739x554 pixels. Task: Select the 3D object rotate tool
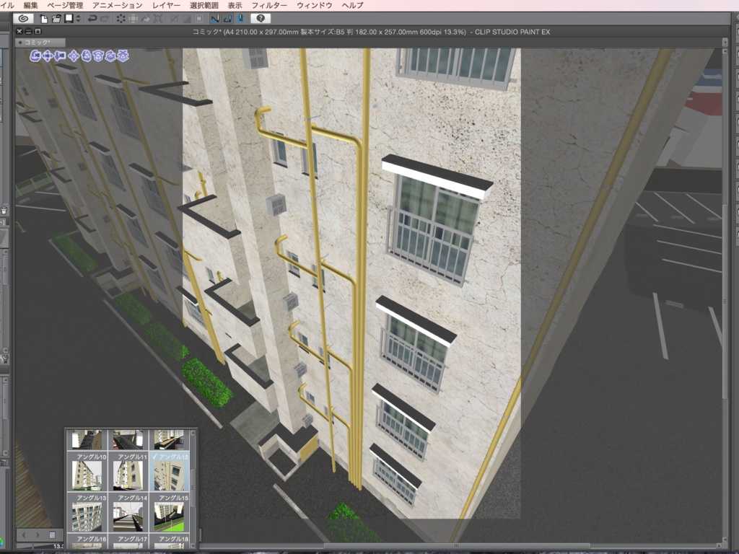click(98, 56)
